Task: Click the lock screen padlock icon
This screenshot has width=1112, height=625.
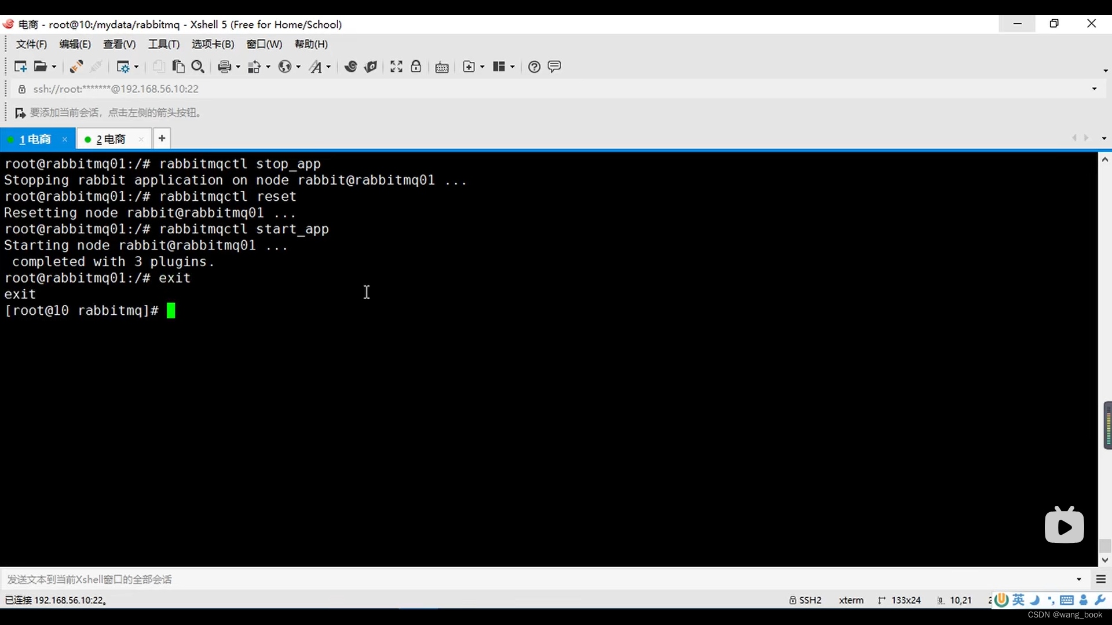Action: pyautogui.click(x=416, y=67)
